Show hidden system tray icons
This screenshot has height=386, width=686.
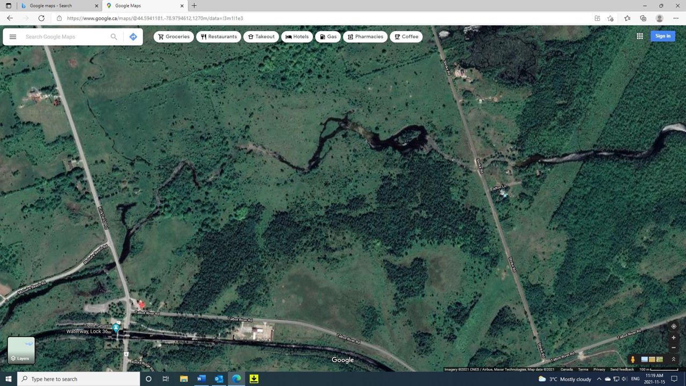click(599, 379)
